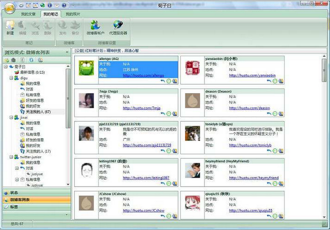The image size is (330, 230).
Task: Collapse the browse mode sidebar panel
Action: tap(67, 52)
